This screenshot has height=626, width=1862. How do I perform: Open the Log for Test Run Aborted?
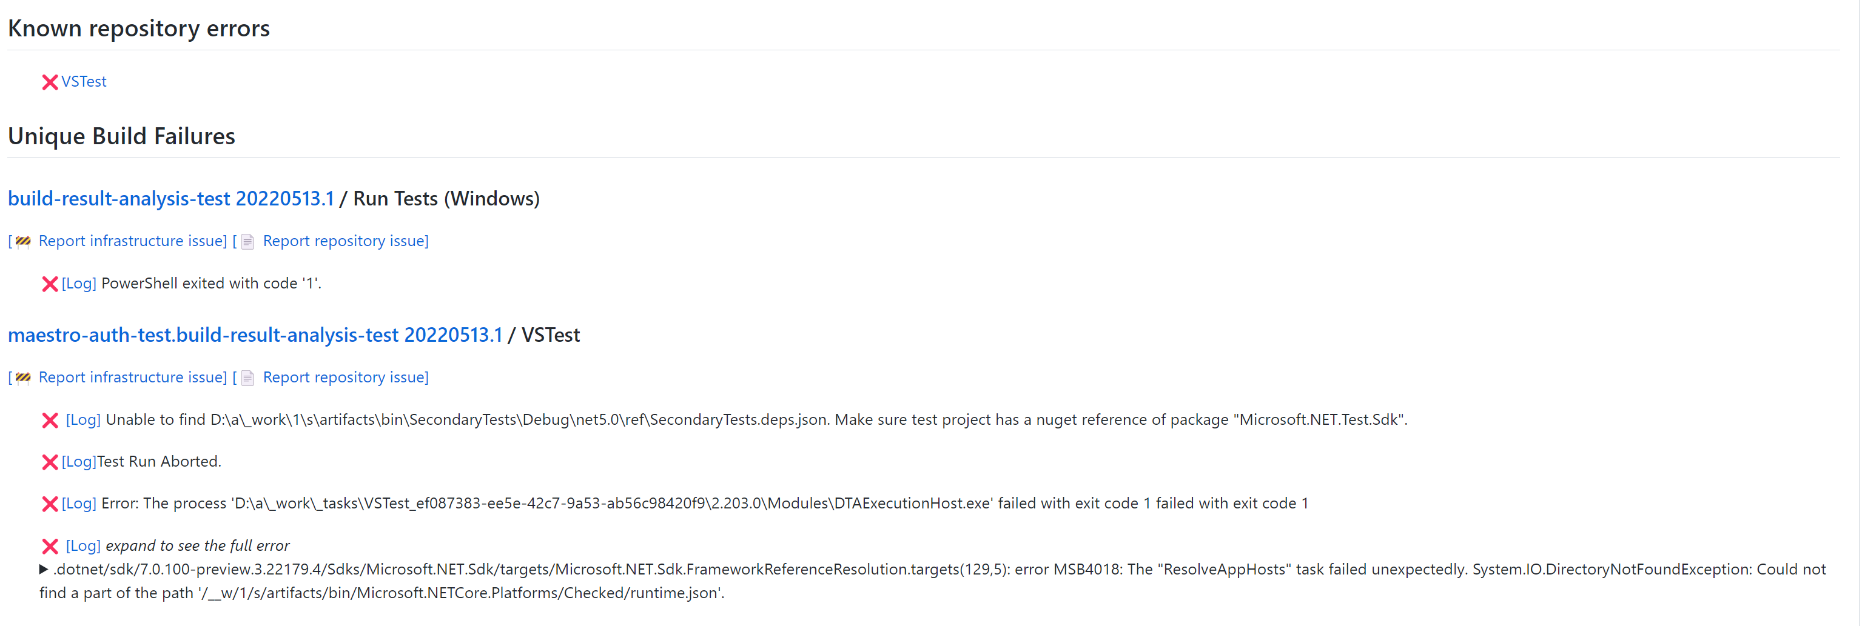coord(78,461)
